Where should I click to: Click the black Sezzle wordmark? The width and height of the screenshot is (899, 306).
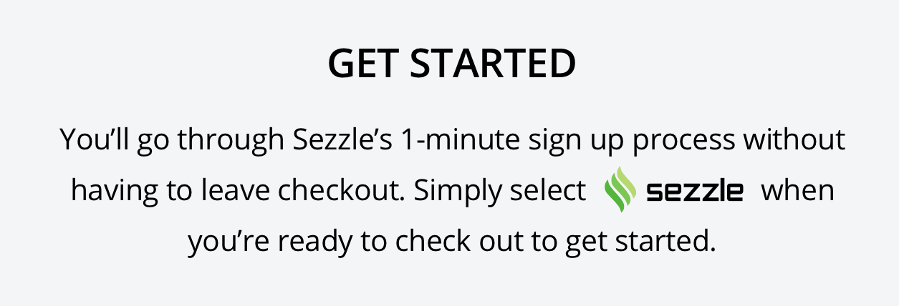(x=695, y=192)
